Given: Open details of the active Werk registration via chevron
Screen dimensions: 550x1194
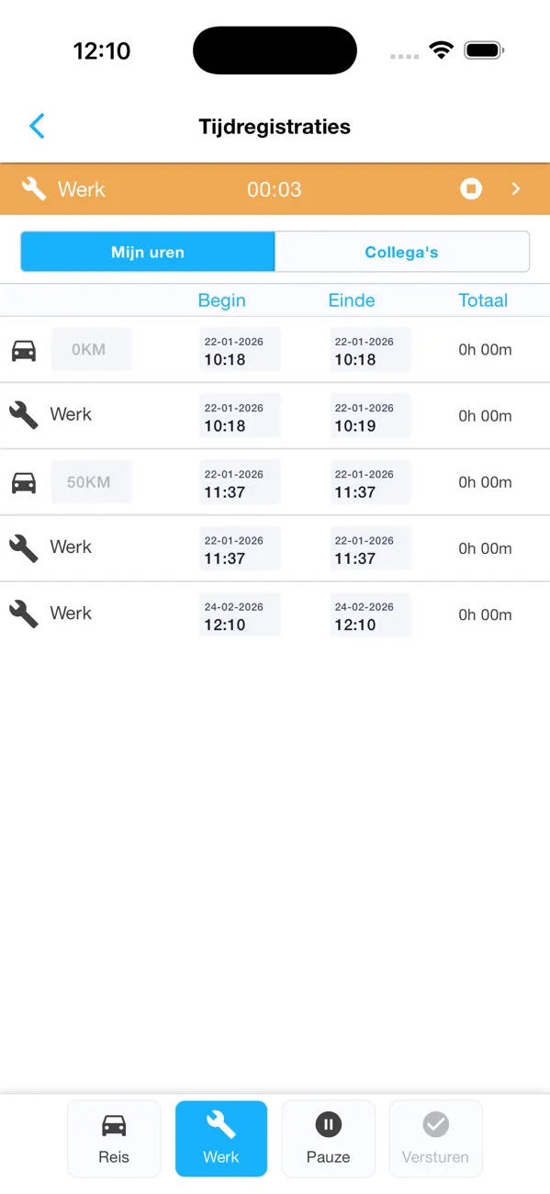Looking at the screenshot, I should click(x=516, y=188).
